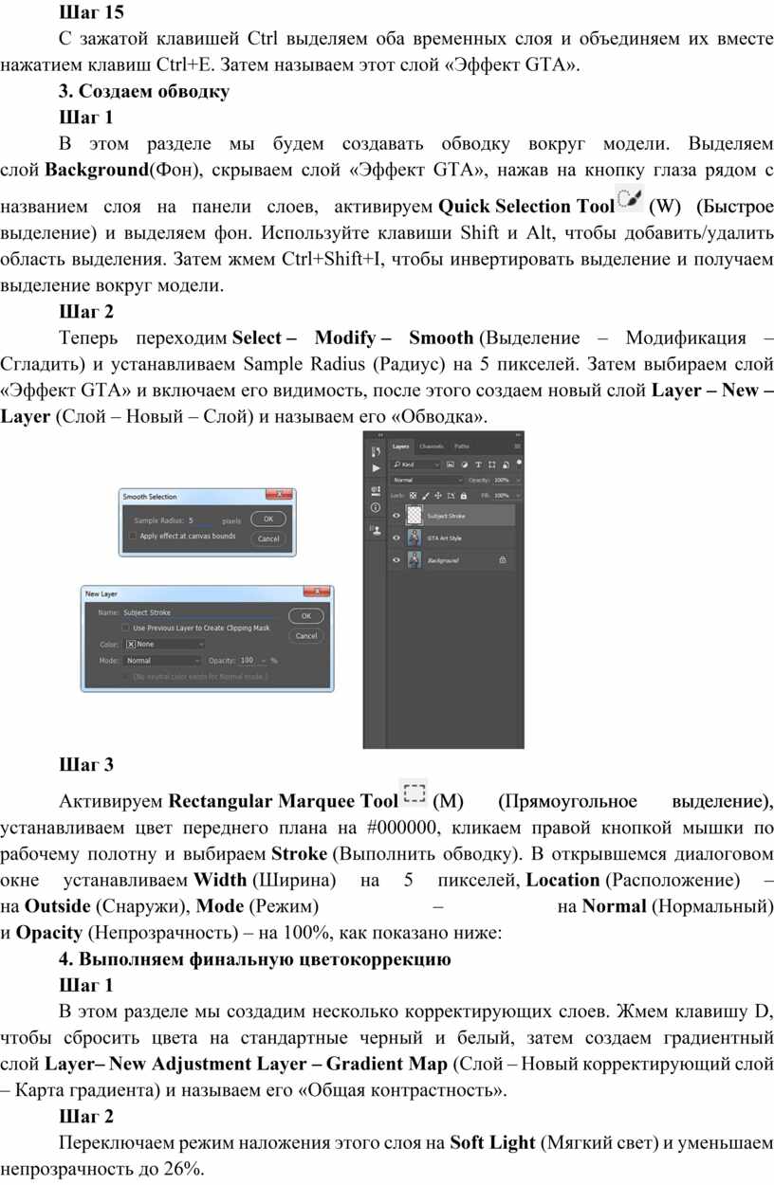The height and width of the screenshot is (1185, 774).
Task: Check Use Previous Layer to Create Clipping Mask
Action: tap(125, 628)
